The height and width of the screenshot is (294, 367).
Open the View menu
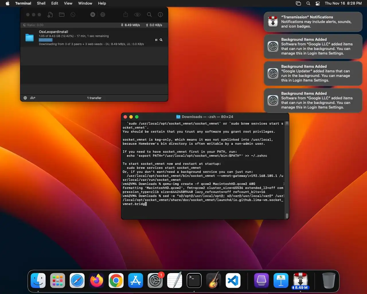pyautogui.click(x=68, y=3)
